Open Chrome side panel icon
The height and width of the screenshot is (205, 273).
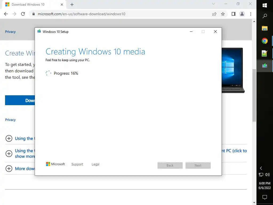coord(234,14)
